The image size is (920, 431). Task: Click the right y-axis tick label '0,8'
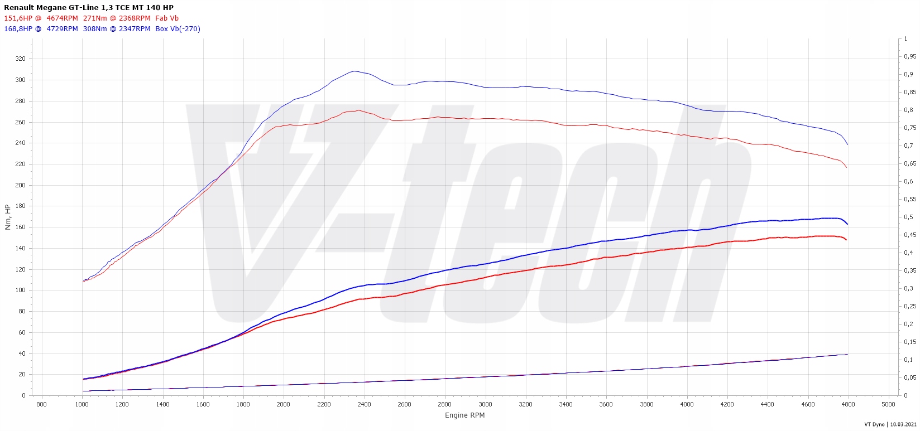click(908, 110)
